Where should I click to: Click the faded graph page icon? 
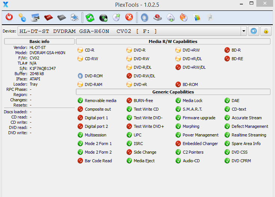coord(210,17)
